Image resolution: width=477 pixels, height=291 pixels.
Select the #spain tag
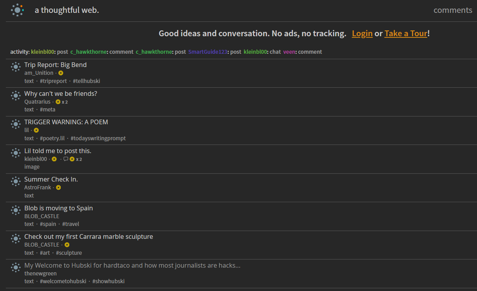click(48, 224)
